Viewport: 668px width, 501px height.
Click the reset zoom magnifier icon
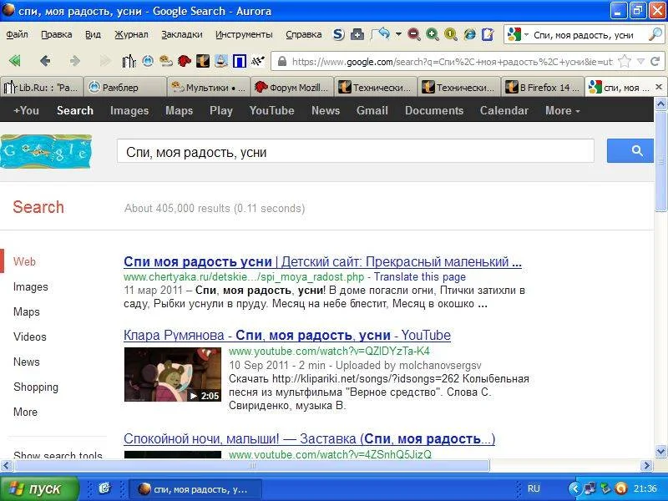(x=450, y=34)
